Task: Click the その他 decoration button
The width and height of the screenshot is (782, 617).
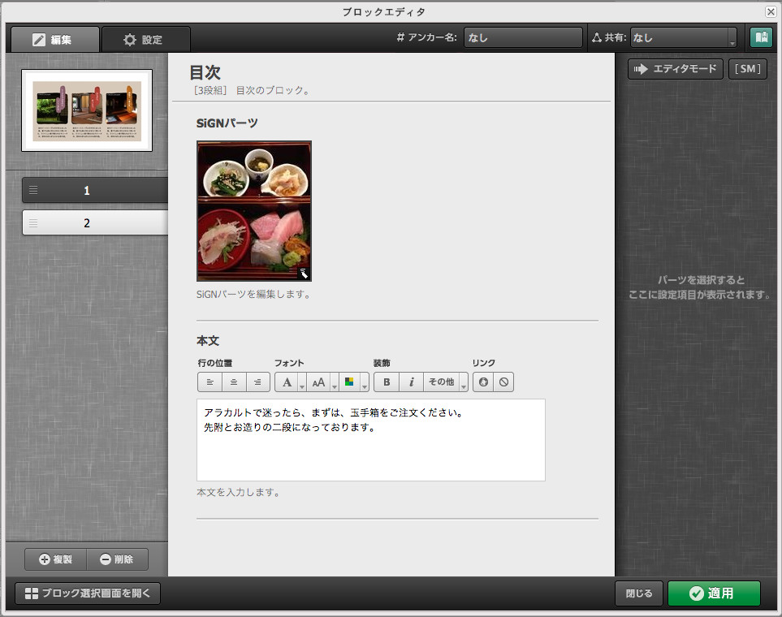Action: 441,382
